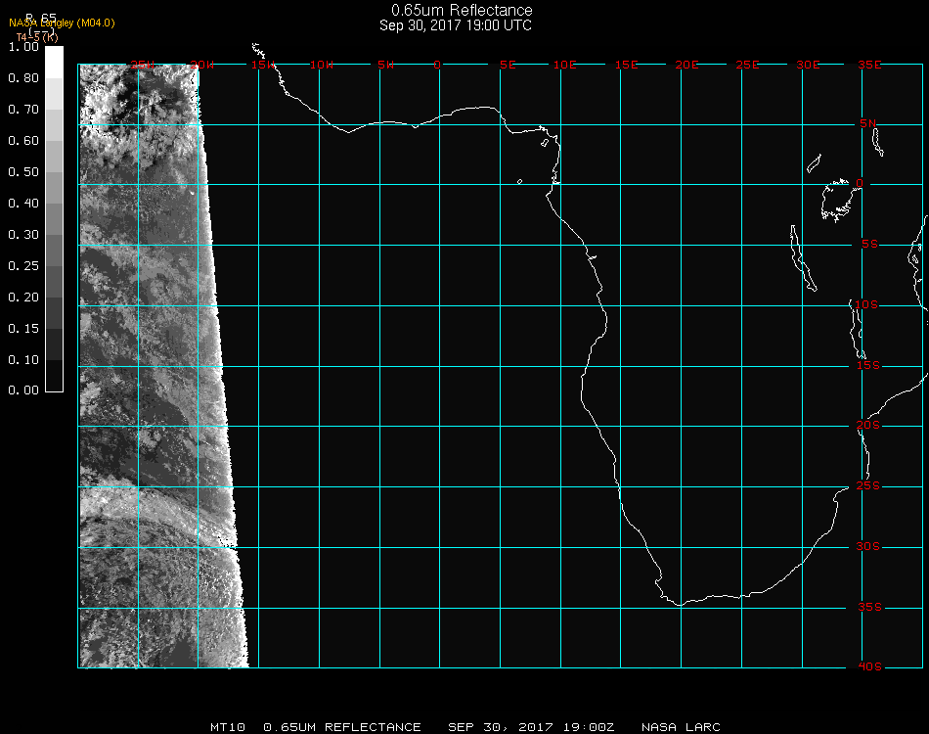Click the NASA LARC footer text
This screenshot has height=734, width=929.
click(x=681, y=727)
